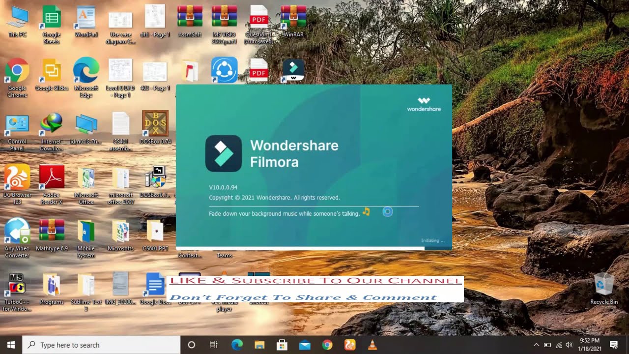
Task: Launch UC Browser from the taskbar
Action: click(350, 345)
